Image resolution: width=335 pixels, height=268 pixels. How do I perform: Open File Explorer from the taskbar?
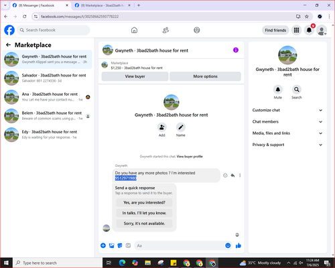[x=147, y=263]
